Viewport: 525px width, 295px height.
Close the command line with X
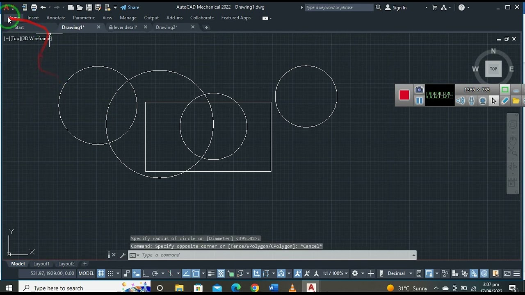pyautogui.click(x=114, y=255)
